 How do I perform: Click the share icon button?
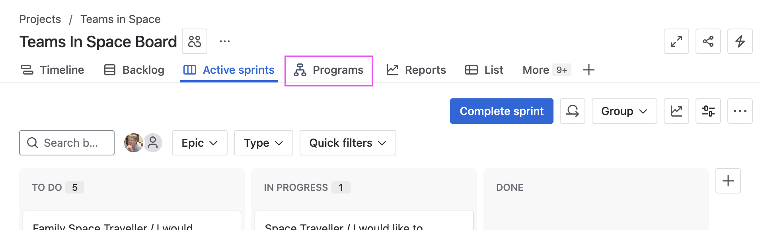708,41
